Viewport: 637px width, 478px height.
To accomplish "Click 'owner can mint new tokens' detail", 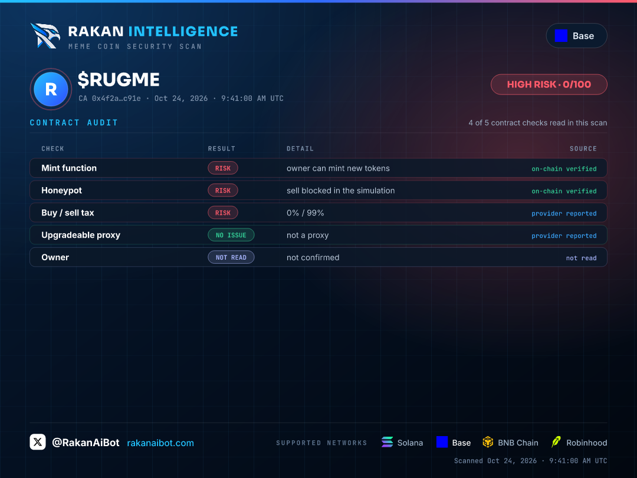I will [338, 168].
